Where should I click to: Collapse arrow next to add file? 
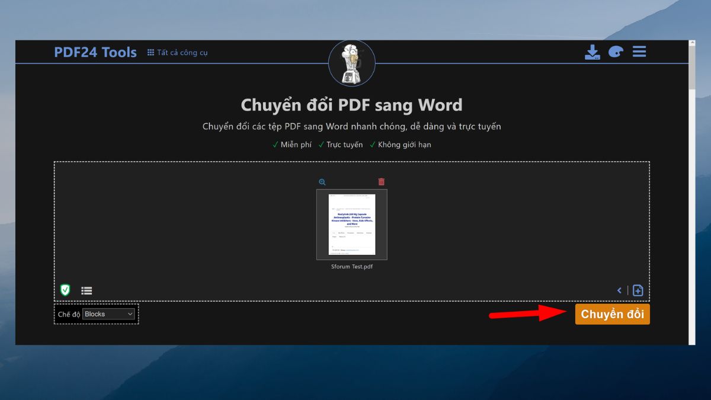pos(619,290)
